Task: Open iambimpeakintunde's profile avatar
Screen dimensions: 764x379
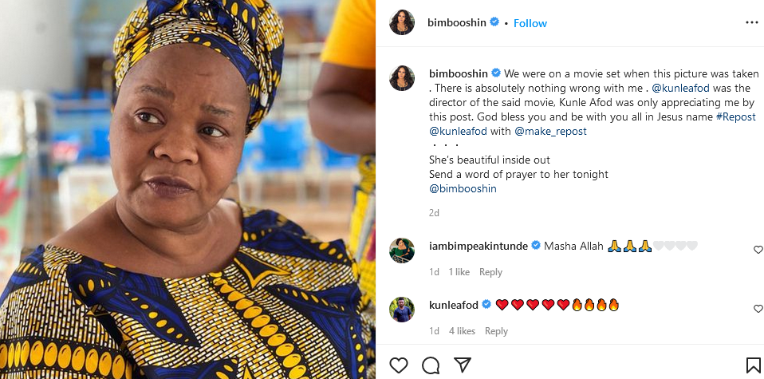Action: point(402,251)
